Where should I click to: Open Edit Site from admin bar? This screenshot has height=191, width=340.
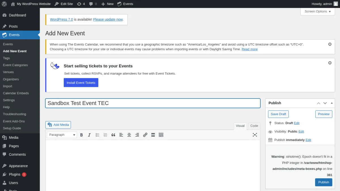point(64,4)
